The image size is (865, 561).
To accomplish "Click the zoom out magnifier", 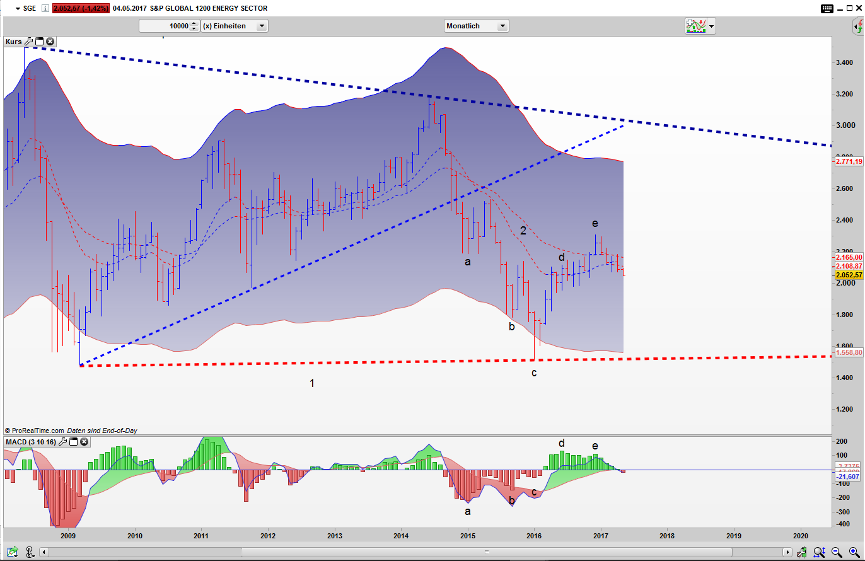I will pyautogui.click(x=836, y=552).
